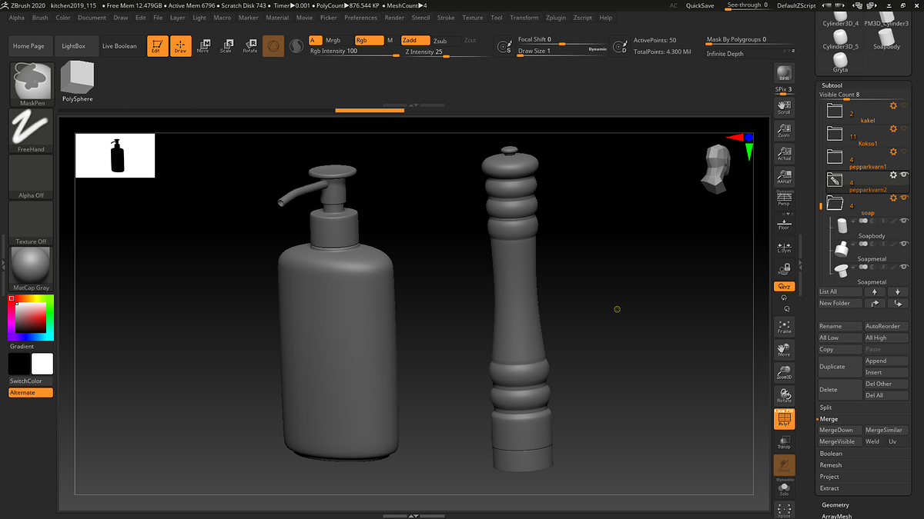Click the Zoom3D icon

click(x=784, y=373)
